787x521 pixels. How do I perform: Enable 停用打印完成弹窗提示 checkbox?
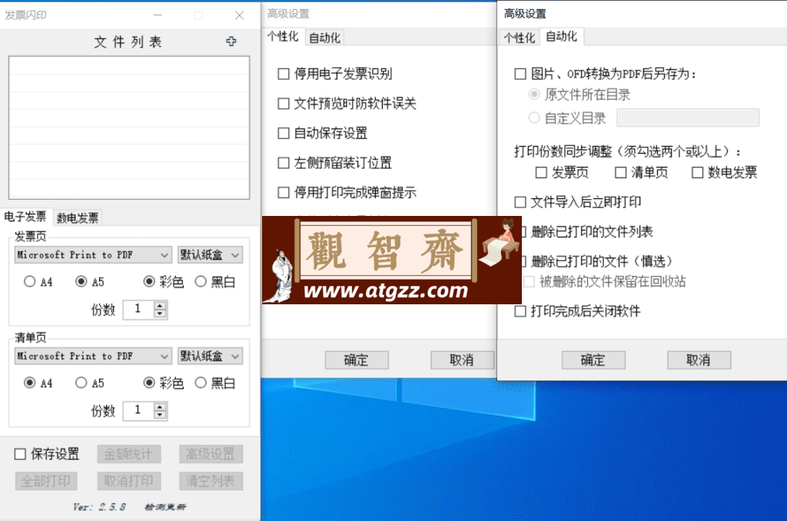coord(284,192)
